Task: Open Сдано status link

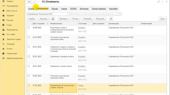Action: click(x=81, y=85)
